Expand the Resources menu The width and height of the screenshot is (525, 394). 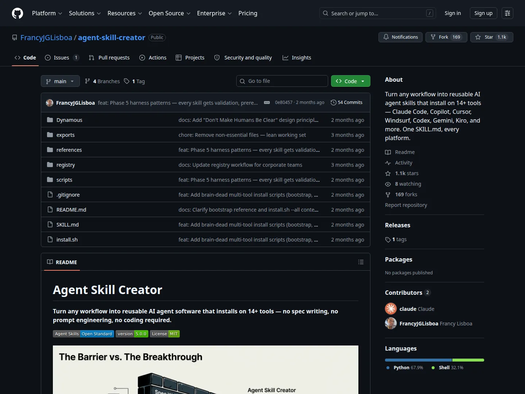click(125, 13)
